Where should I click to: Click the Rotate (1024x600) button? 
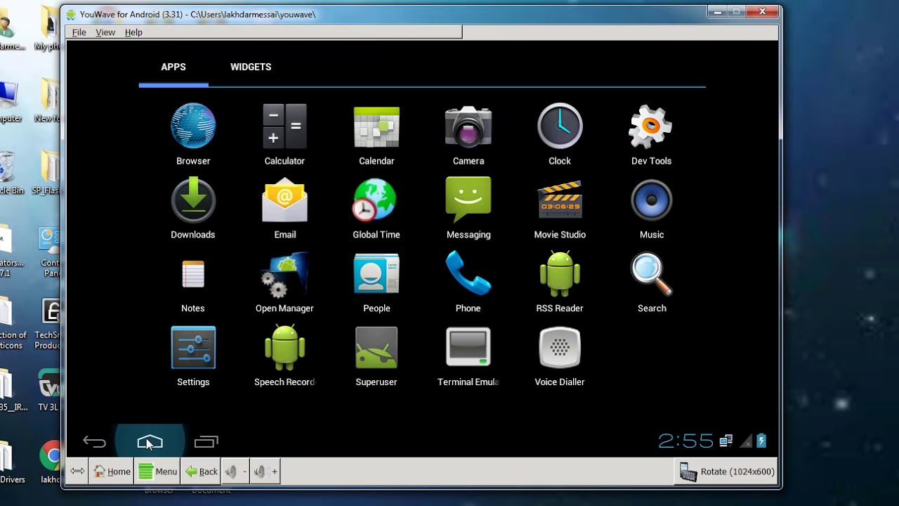pos(728,472)
